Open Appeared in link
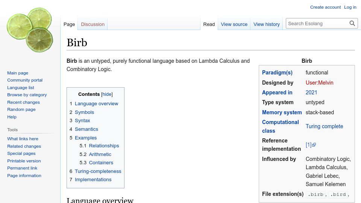The image size is (361, 203). pyautogui.click(x=277, y=92)
